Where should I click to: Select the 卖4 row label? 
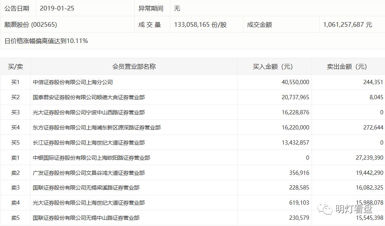pos(15,203)
